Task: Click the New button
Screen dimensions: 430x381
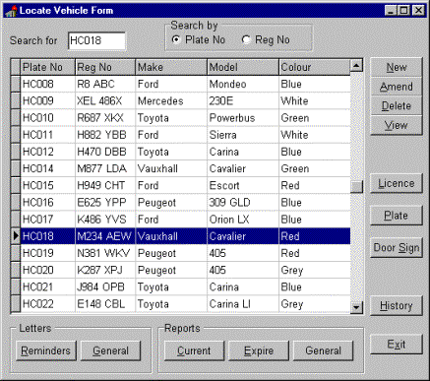Action: (x=397, y=68)
